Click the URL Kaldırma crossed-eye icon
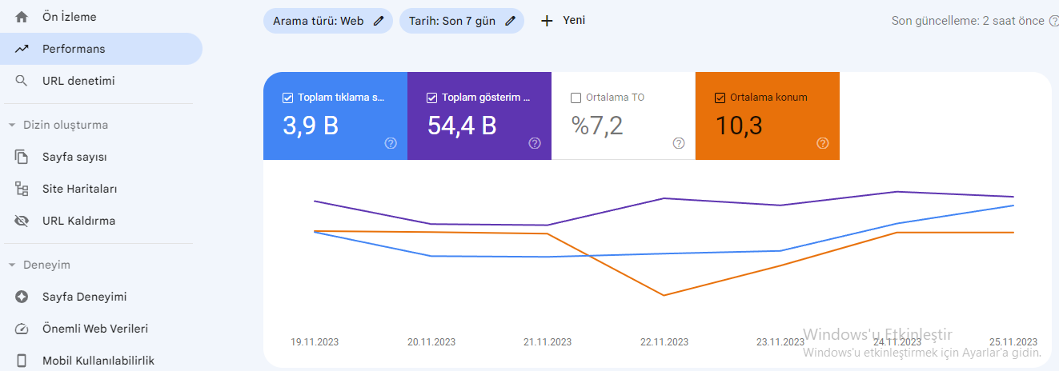Viewport: 1059px width, 371px height. 22,221
